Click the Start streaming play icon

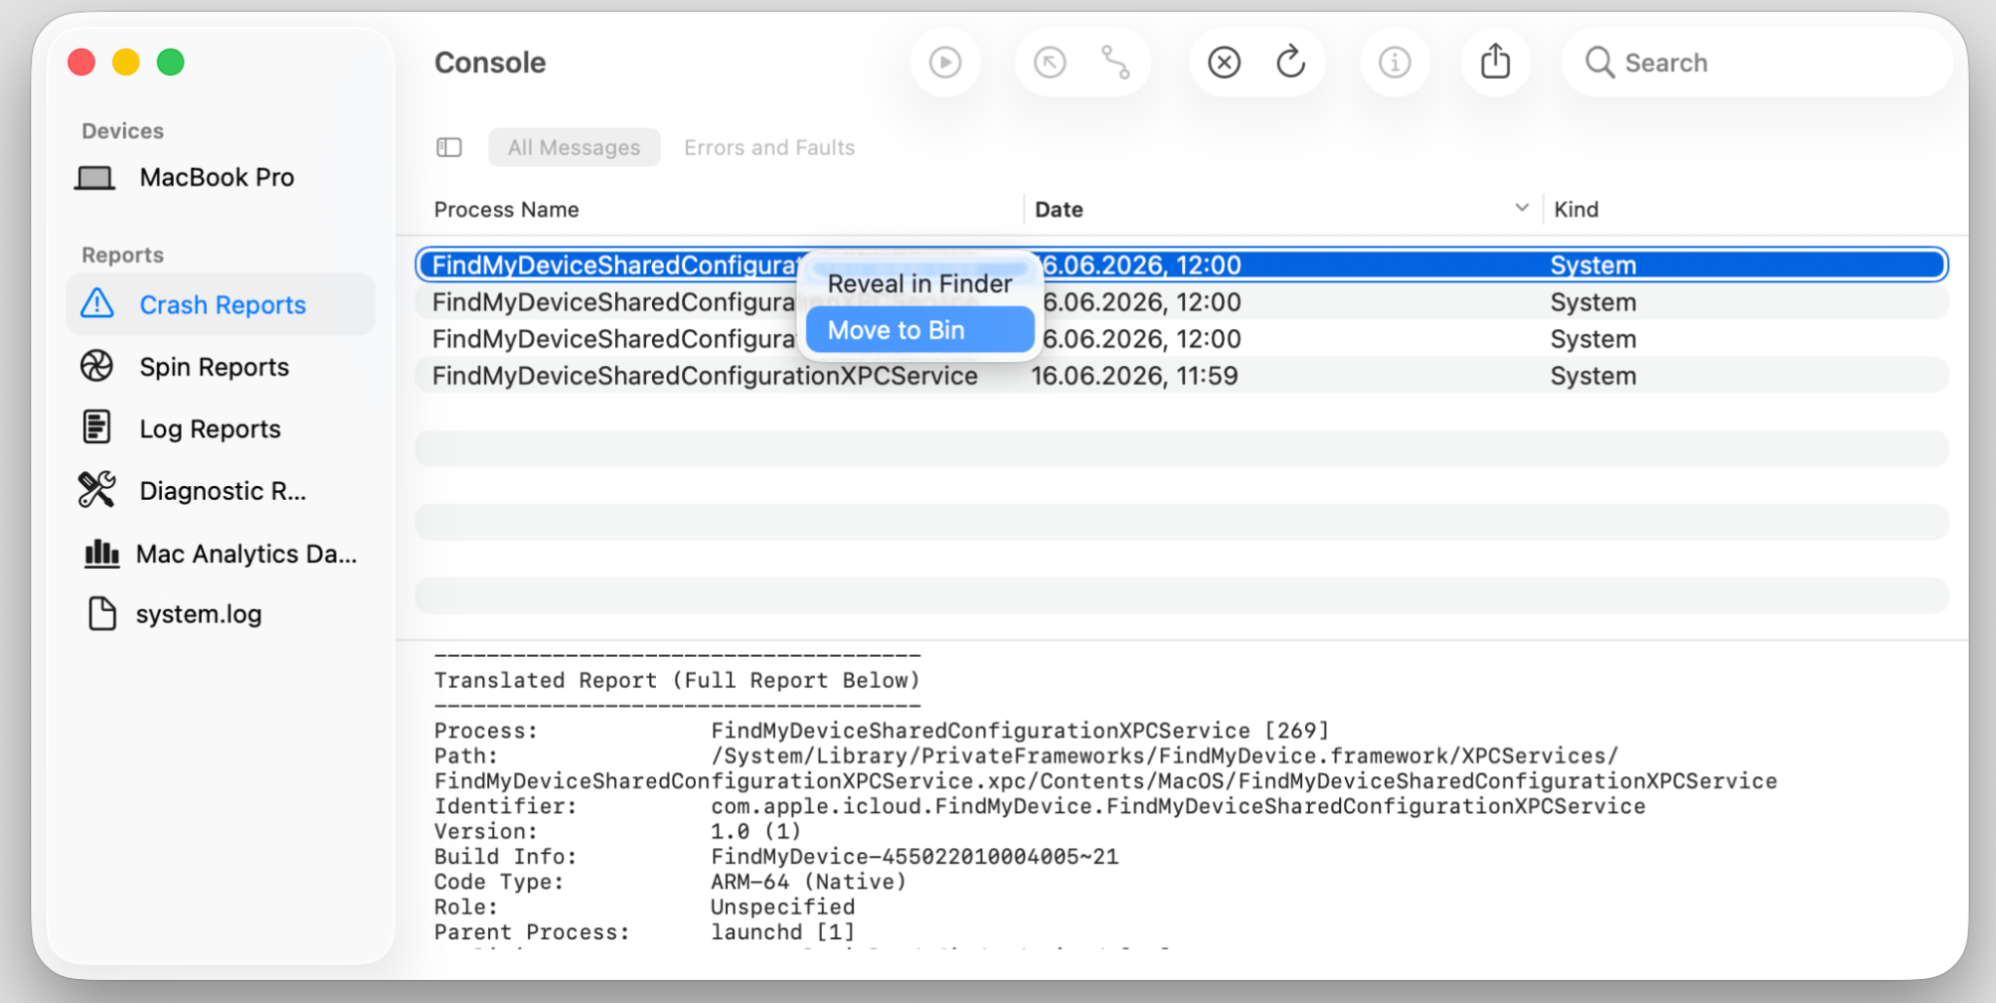[x=945, y=63]
